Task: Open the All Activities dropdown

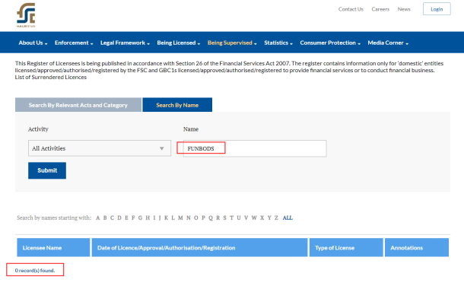Action: (100, 148)
